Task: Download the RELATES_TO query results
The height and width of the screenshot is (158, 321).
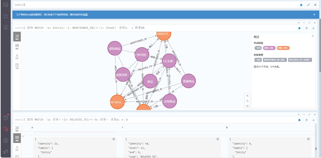Action: point(313,120)
